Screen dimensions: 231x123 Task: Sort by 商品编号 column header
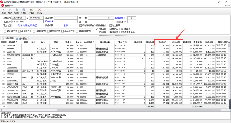(13, 42)
